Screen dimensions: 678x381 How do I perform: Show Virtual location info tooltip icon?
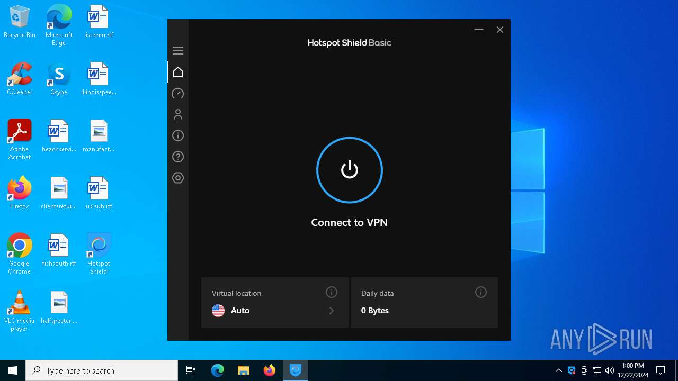332,292
